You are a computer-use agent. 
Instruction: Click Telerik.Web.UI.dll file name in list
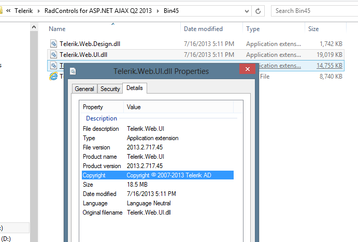click(83, 55)
